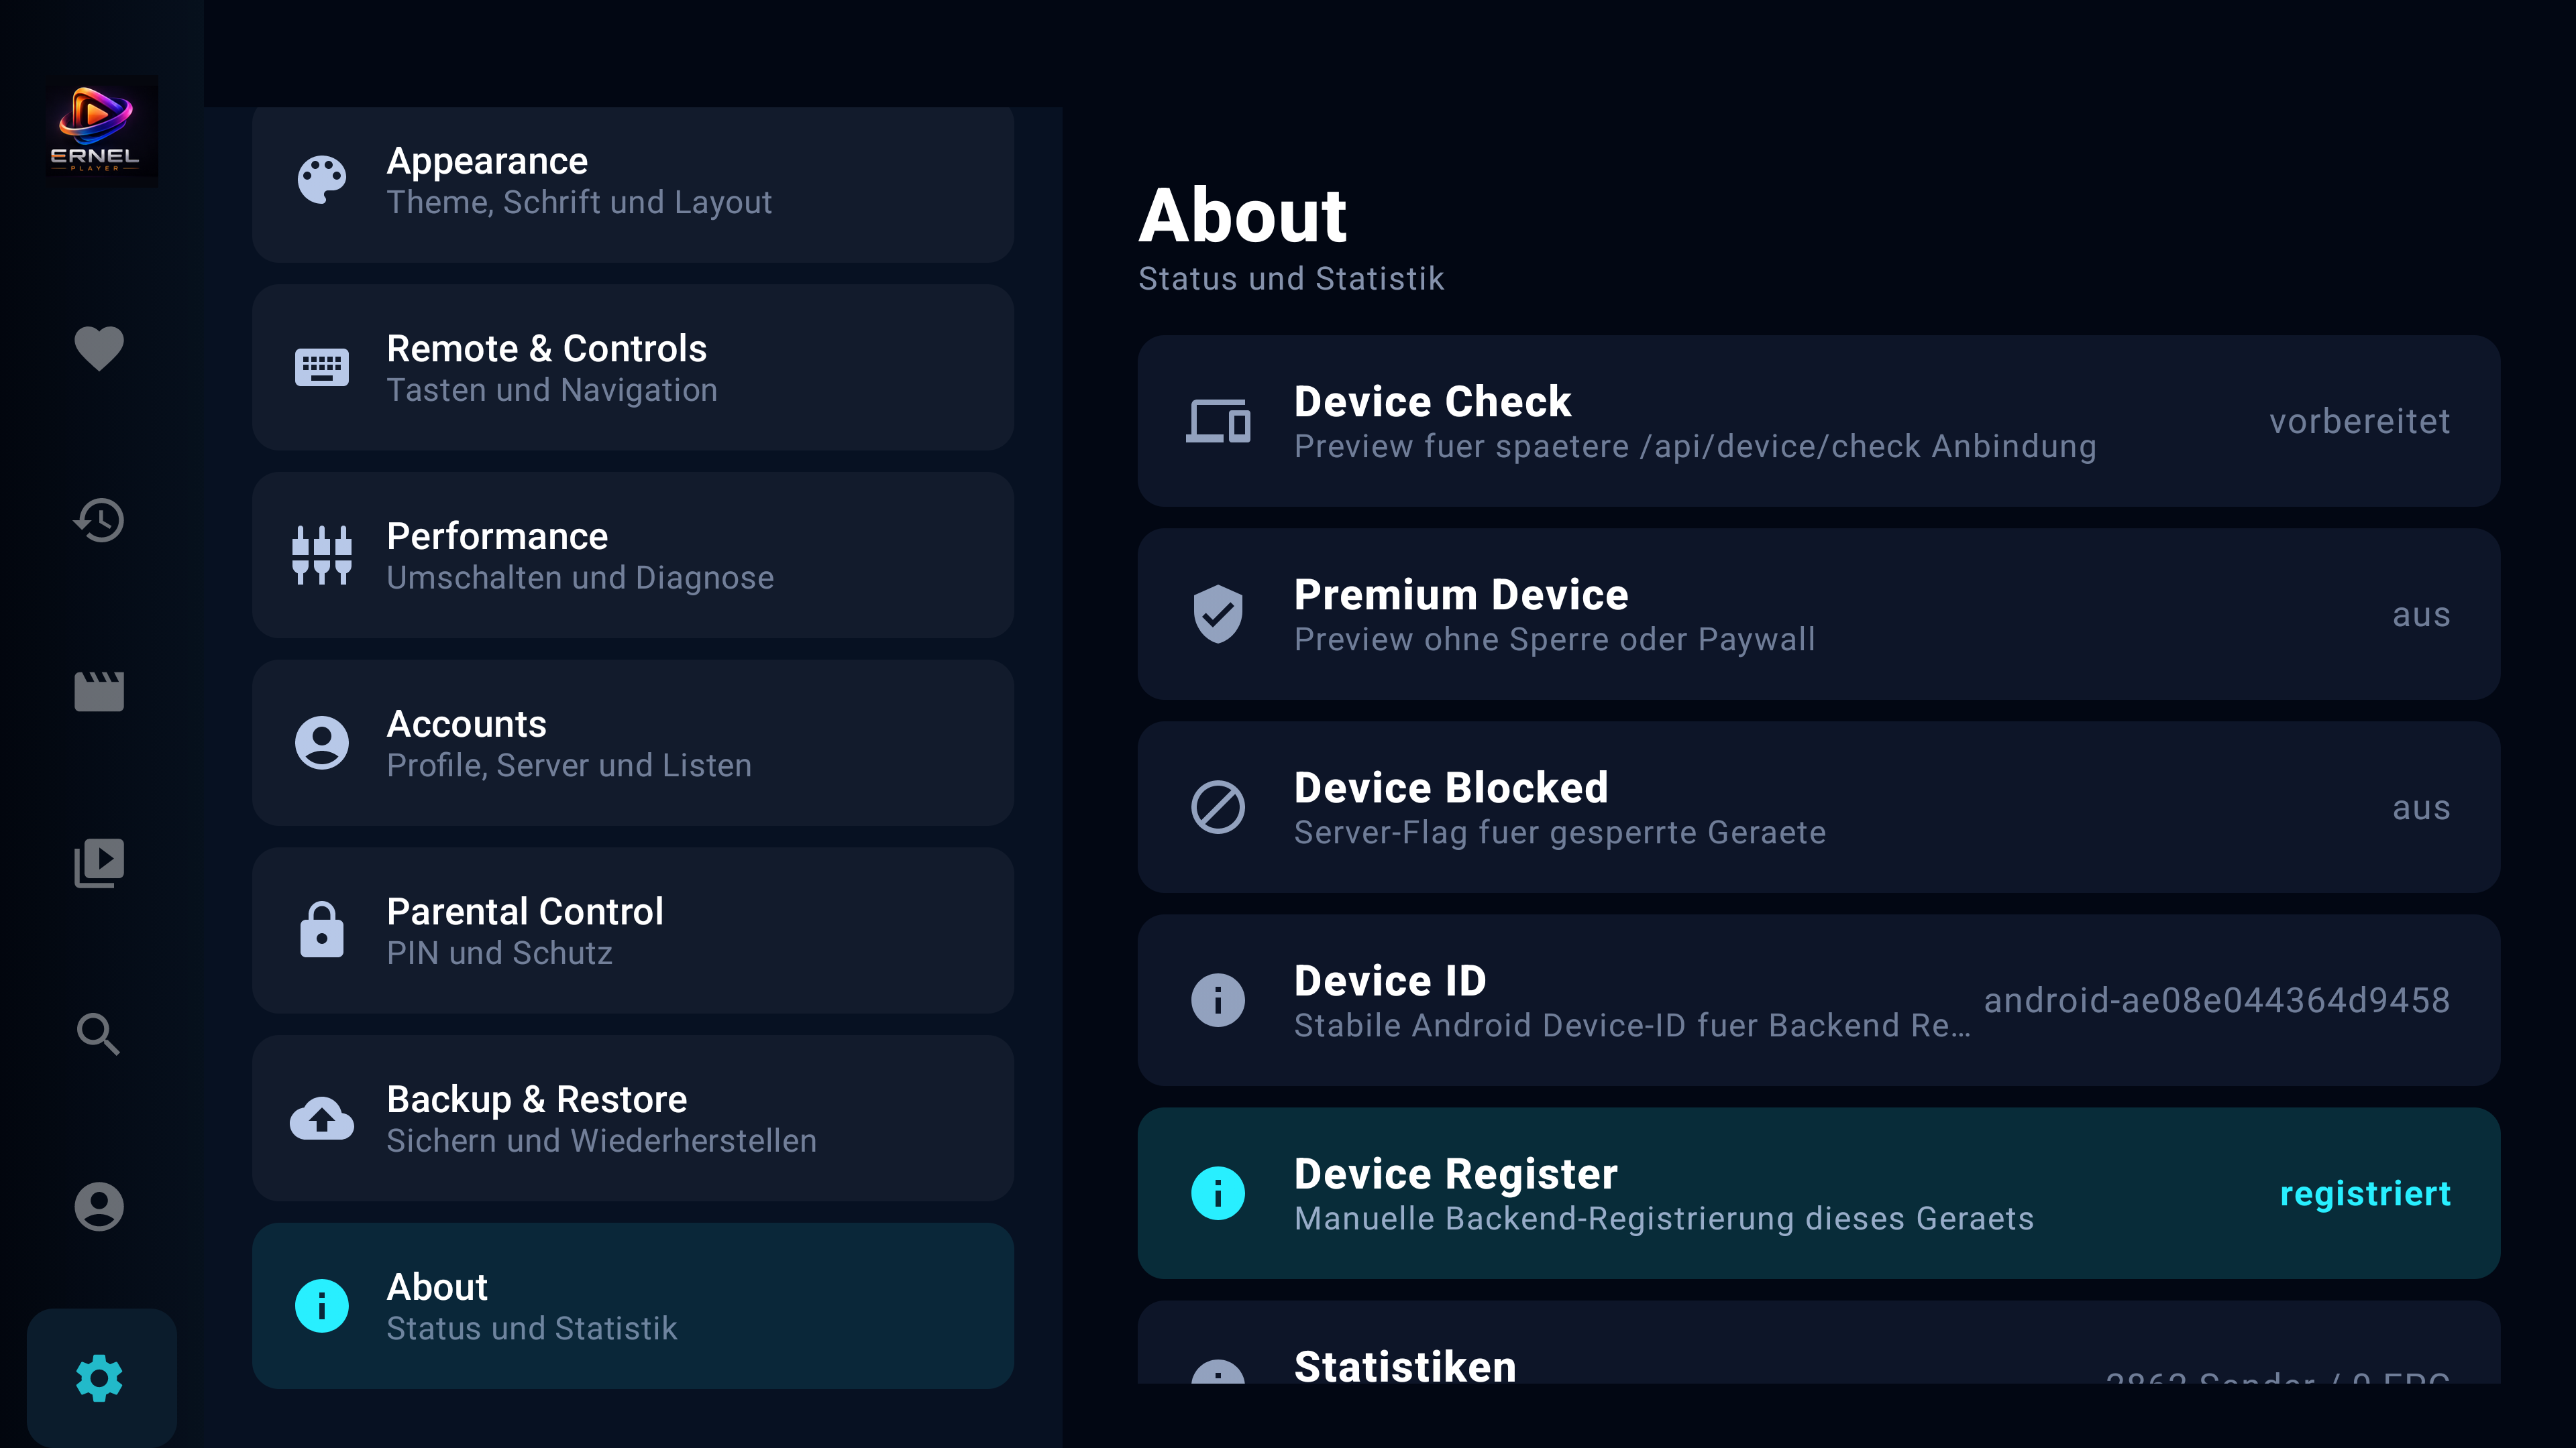The height and width of the screenshot is (1448, 2576).
Task: Open Remote & Controls settings
Action: pos(633,368)
